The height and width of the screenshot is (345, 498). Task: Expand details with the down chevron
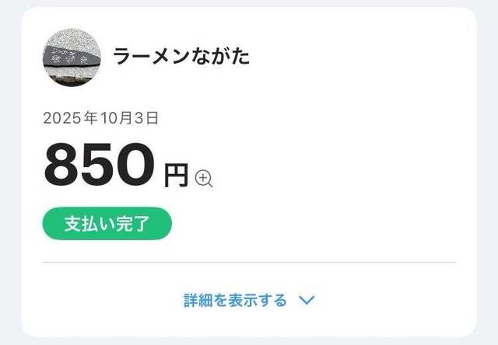[x=307, y=300]
